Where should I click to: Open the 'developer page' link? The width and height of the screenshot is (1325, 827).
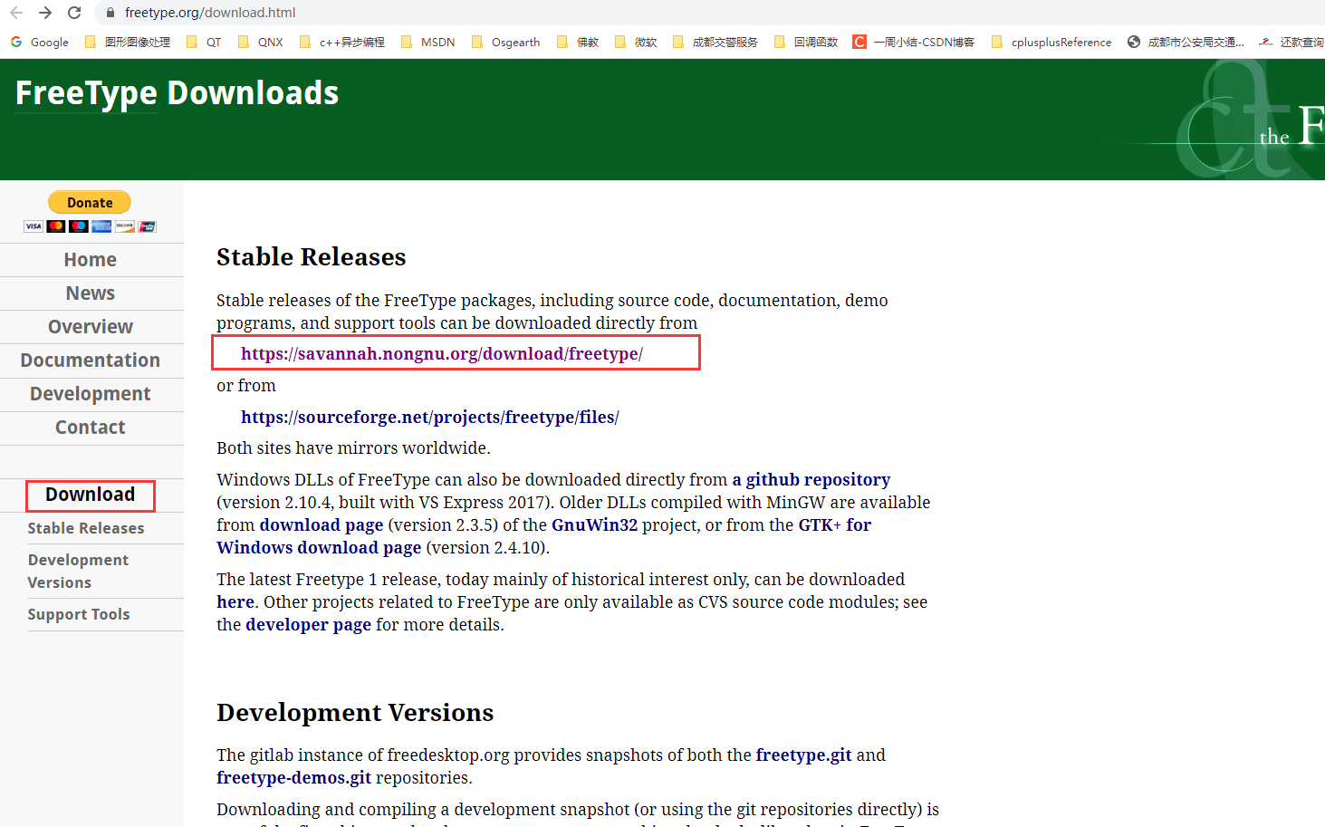tap(308, 624)
